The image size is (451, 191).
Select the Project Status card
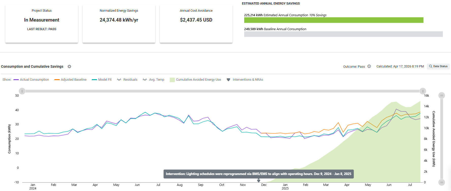(42, 23)
